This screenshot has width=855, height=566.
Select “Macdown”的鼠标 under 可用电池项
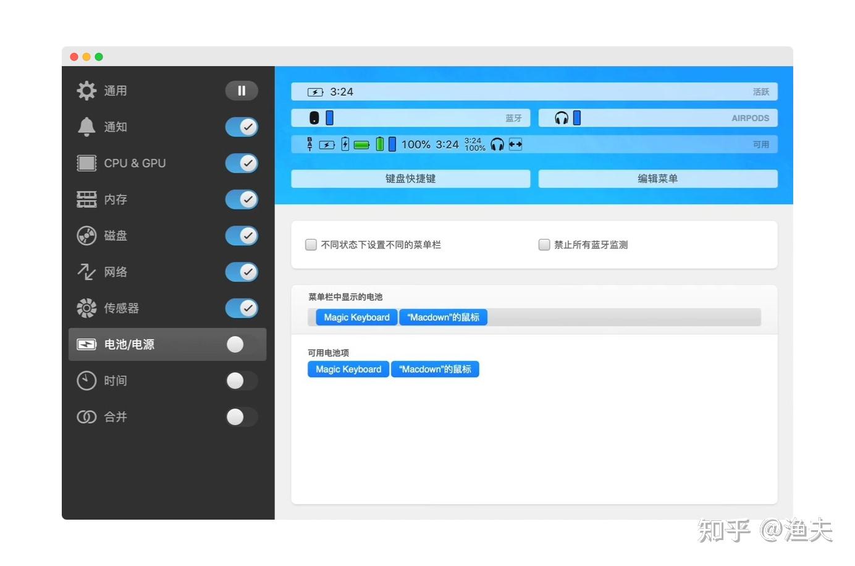click(x=435, y=370)
